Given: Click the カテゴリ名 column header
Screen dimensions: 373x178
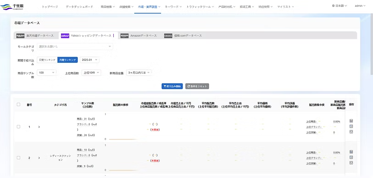Looking at the screenshot, I should point(61,105).
